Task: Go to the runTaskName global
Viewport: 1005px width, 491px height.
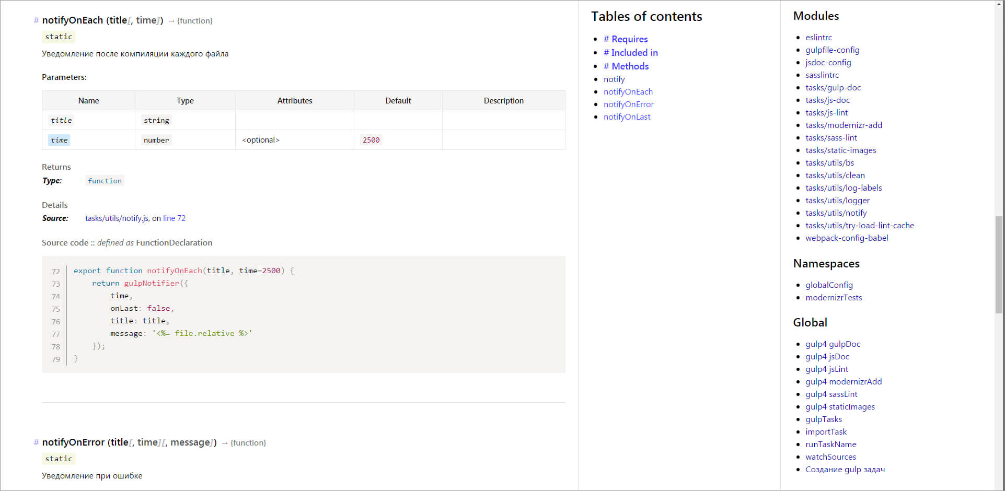Action: pyautogui.click(x=831, y=445)
